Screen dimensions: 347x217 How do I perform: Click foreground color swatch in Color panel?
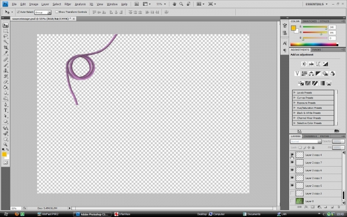point(293,28)
